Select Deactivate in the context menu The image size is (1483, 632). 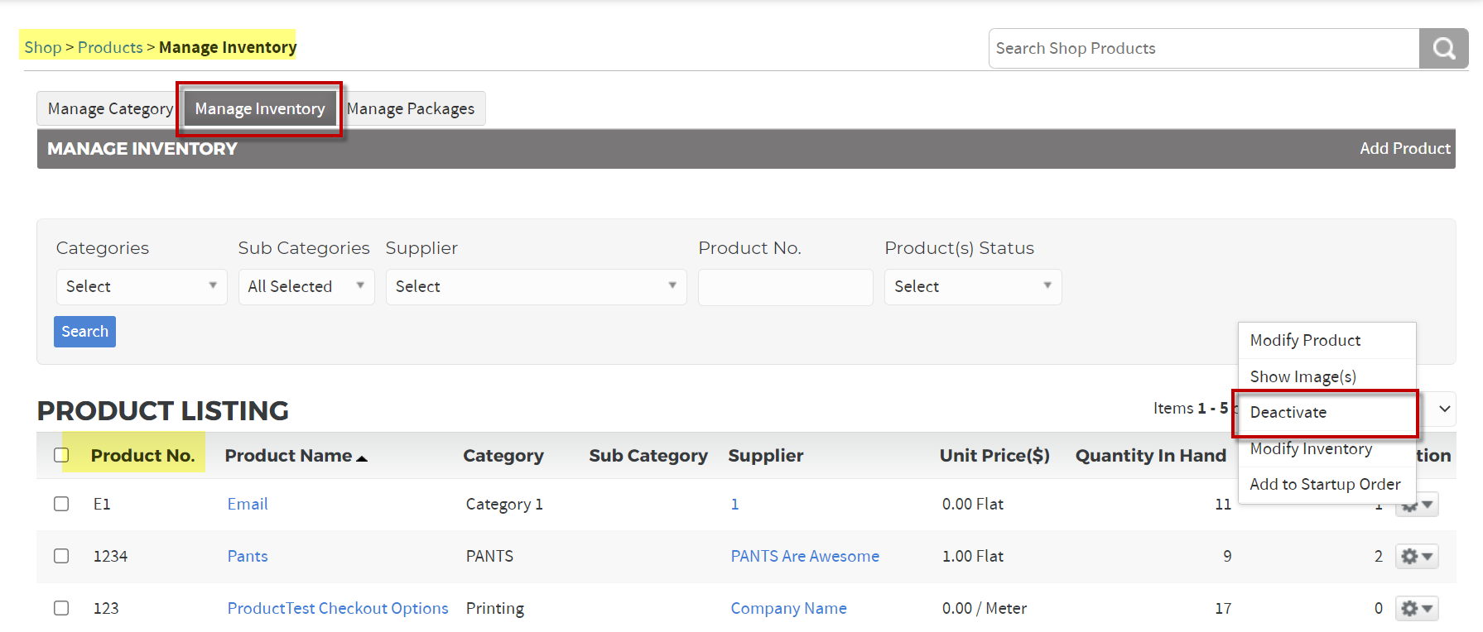pos(1327,412)
